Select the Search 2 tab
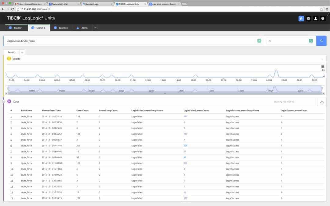The image size is (330, 206). 39,28
